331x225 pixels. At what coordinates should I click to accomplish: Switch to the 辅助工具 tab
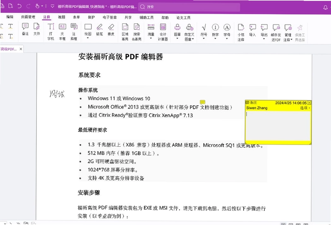pos(146,17)
